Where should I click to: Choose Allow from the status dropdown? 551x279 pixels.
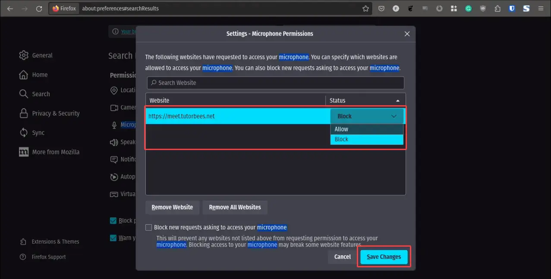click(x=366, y=129)
